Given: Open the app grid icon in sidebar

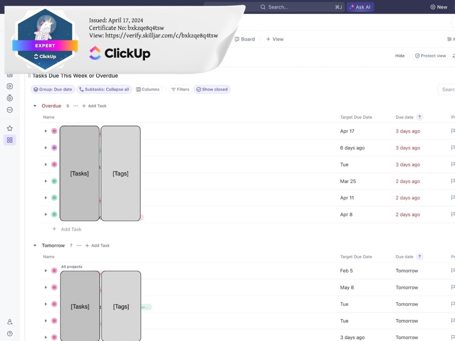Looking at the screenshot, I should (x=10, y=140).
